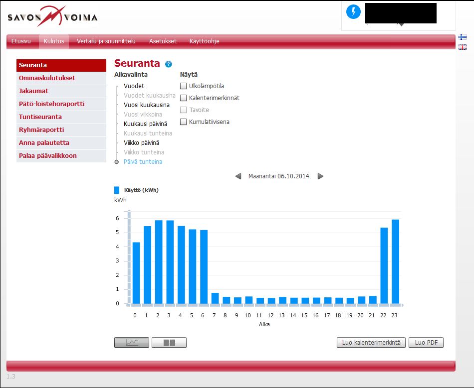
Task: Click the bar for hour 23
Action: tap(395, 261)
